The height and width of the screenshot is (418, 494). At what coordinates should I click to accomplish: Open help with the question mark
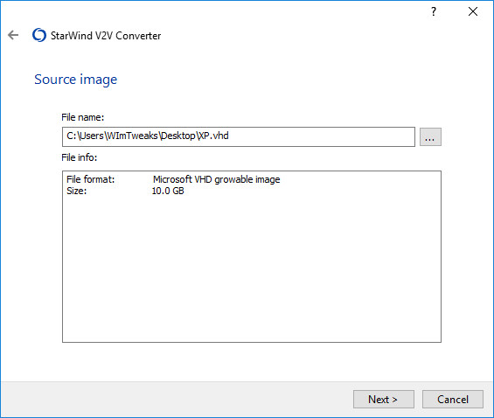pos(434,11)
